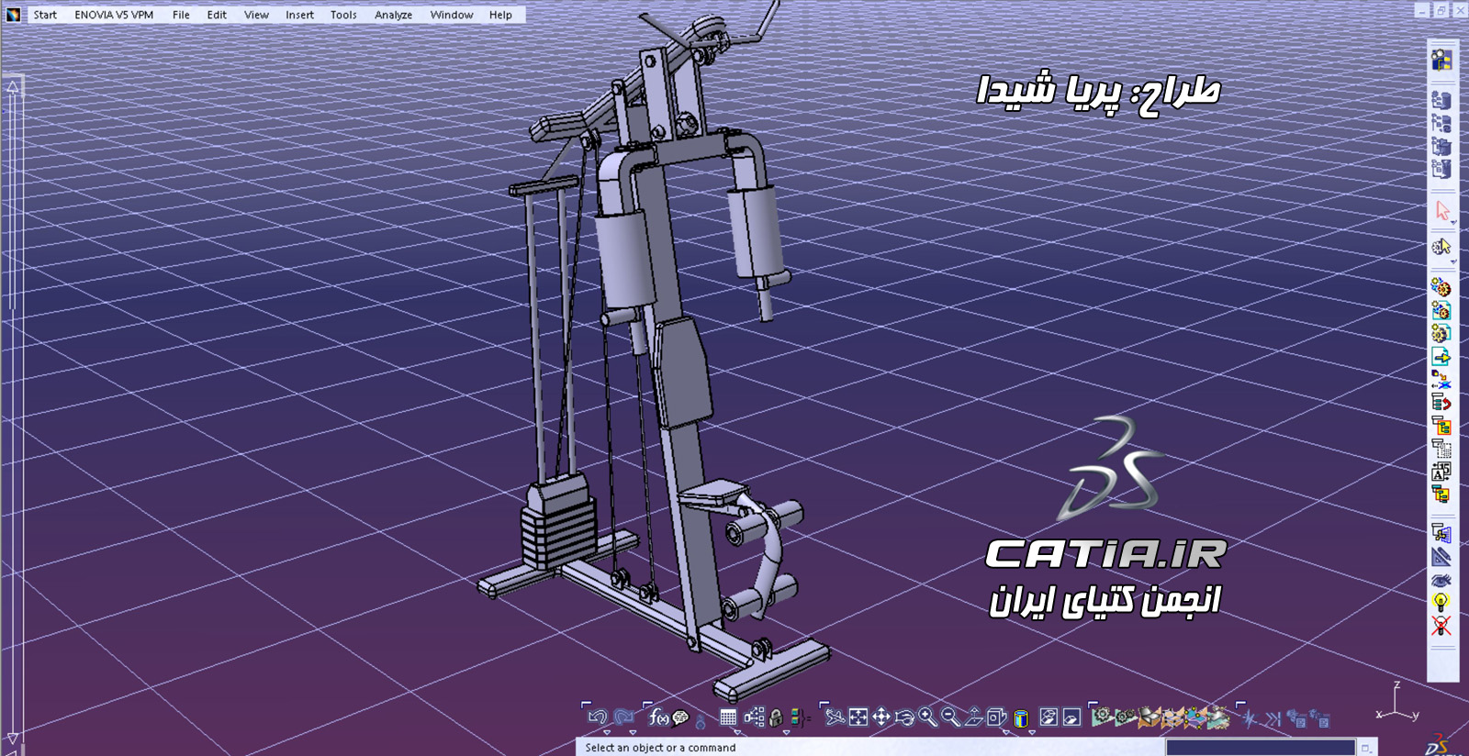Click the Normal View icon

[x=973, y=717]
